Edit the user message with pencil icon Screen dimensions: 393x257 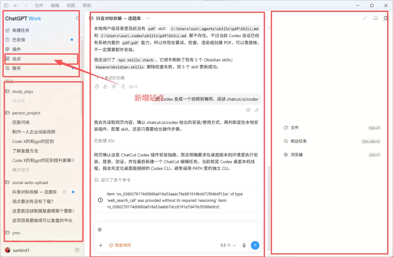pyautogui.click(x=257, y=110)
